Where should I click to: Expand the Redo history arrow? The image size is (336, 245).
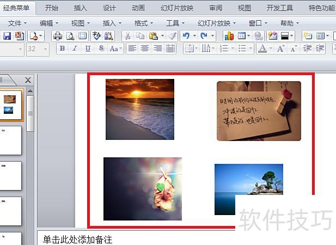[x=212, y=36]
